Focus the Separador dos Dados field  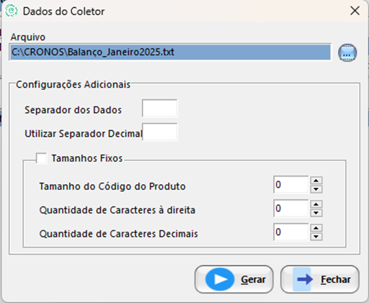click(x=160, y=108)
